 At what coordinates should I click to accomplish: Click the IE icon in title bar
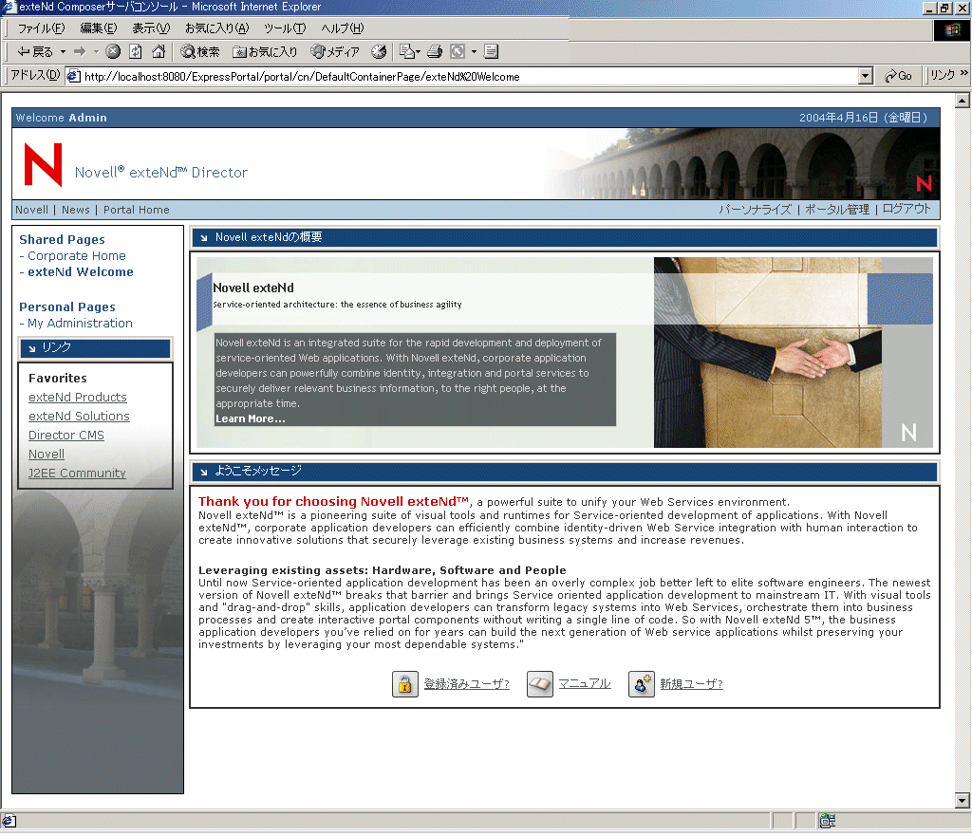pos(8,7)
